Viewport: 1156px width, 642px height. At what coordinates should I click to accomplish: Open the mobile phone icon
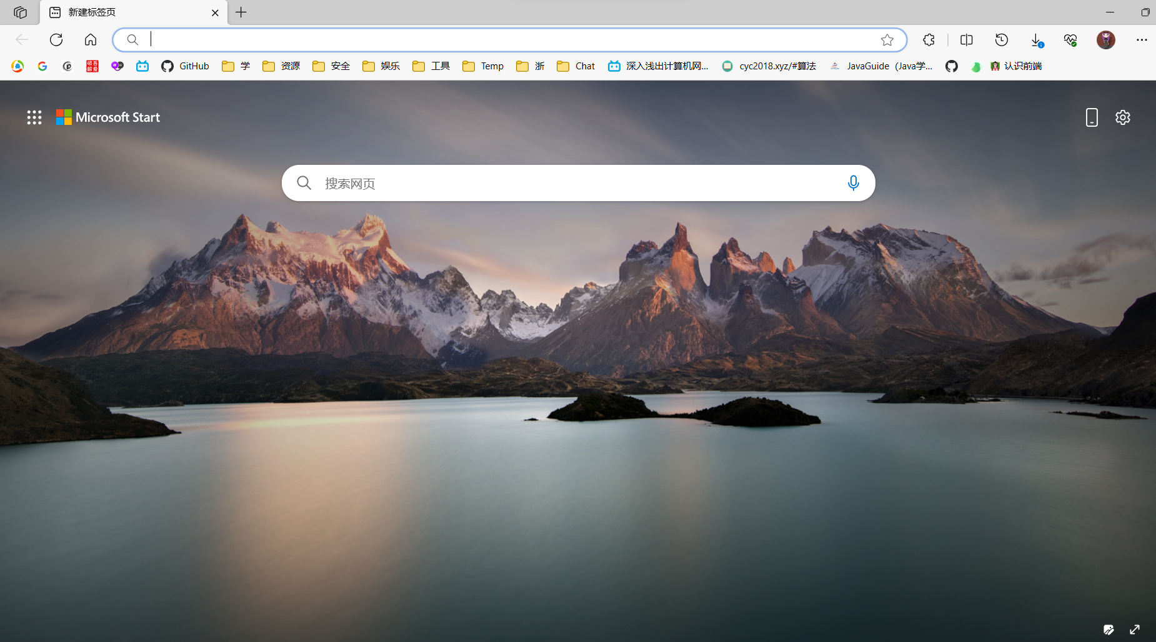[x=1092, y=117]
